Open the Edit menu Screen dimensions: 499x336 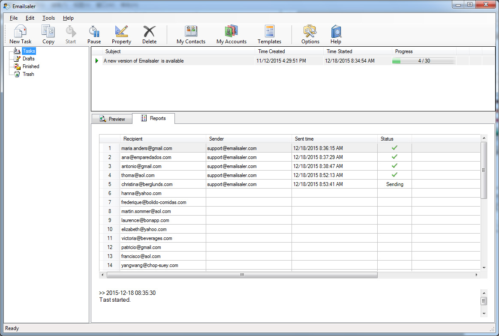(x=30, y=18)
